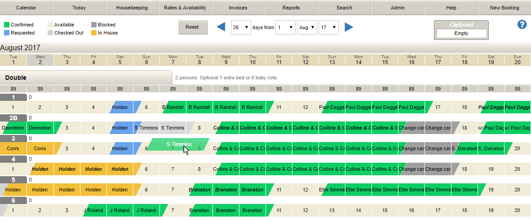Viewport: 531px width, 221px height.
Task: Click the D icon beside room 2B
Action: click(30, 118)
